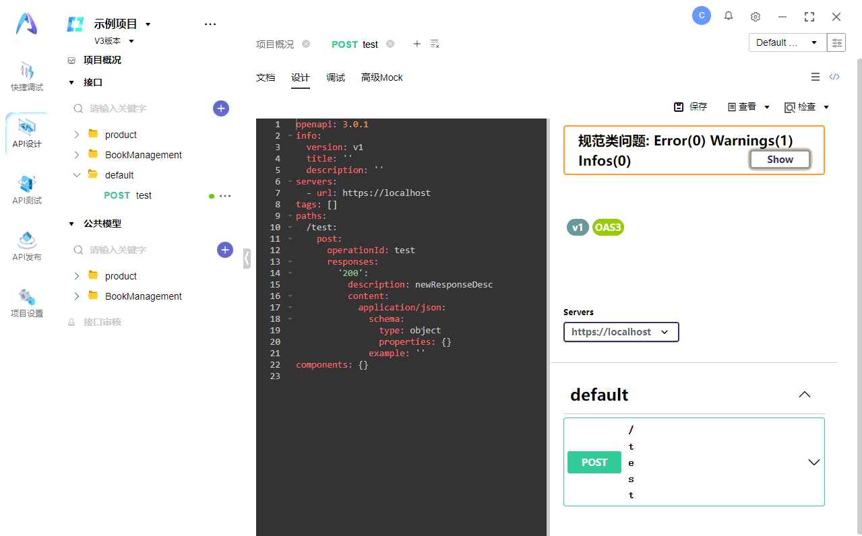Close the POST test tab
The image size is (862, 536).
[x=390, y=44]
